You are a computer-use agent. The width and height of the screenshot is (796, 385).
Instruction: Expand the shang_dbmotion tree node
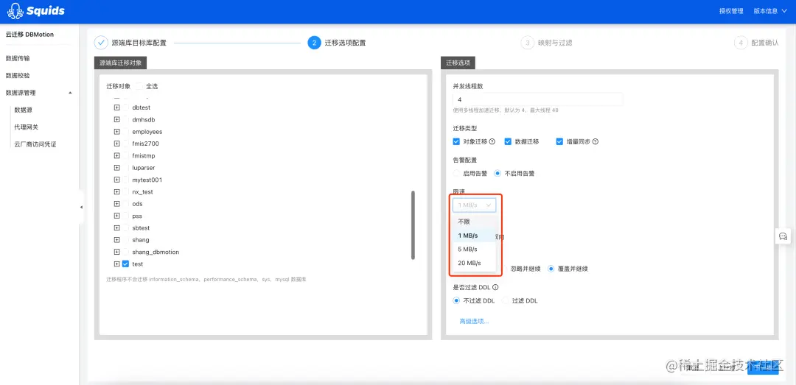click(116, 252)
